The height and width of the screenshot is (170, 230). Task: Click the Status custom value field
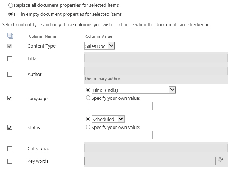point(121,135)
